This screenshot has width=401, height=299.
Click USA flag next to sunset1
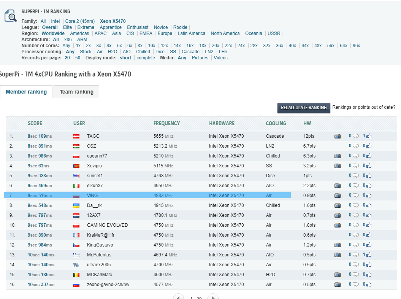pos(76,176)
